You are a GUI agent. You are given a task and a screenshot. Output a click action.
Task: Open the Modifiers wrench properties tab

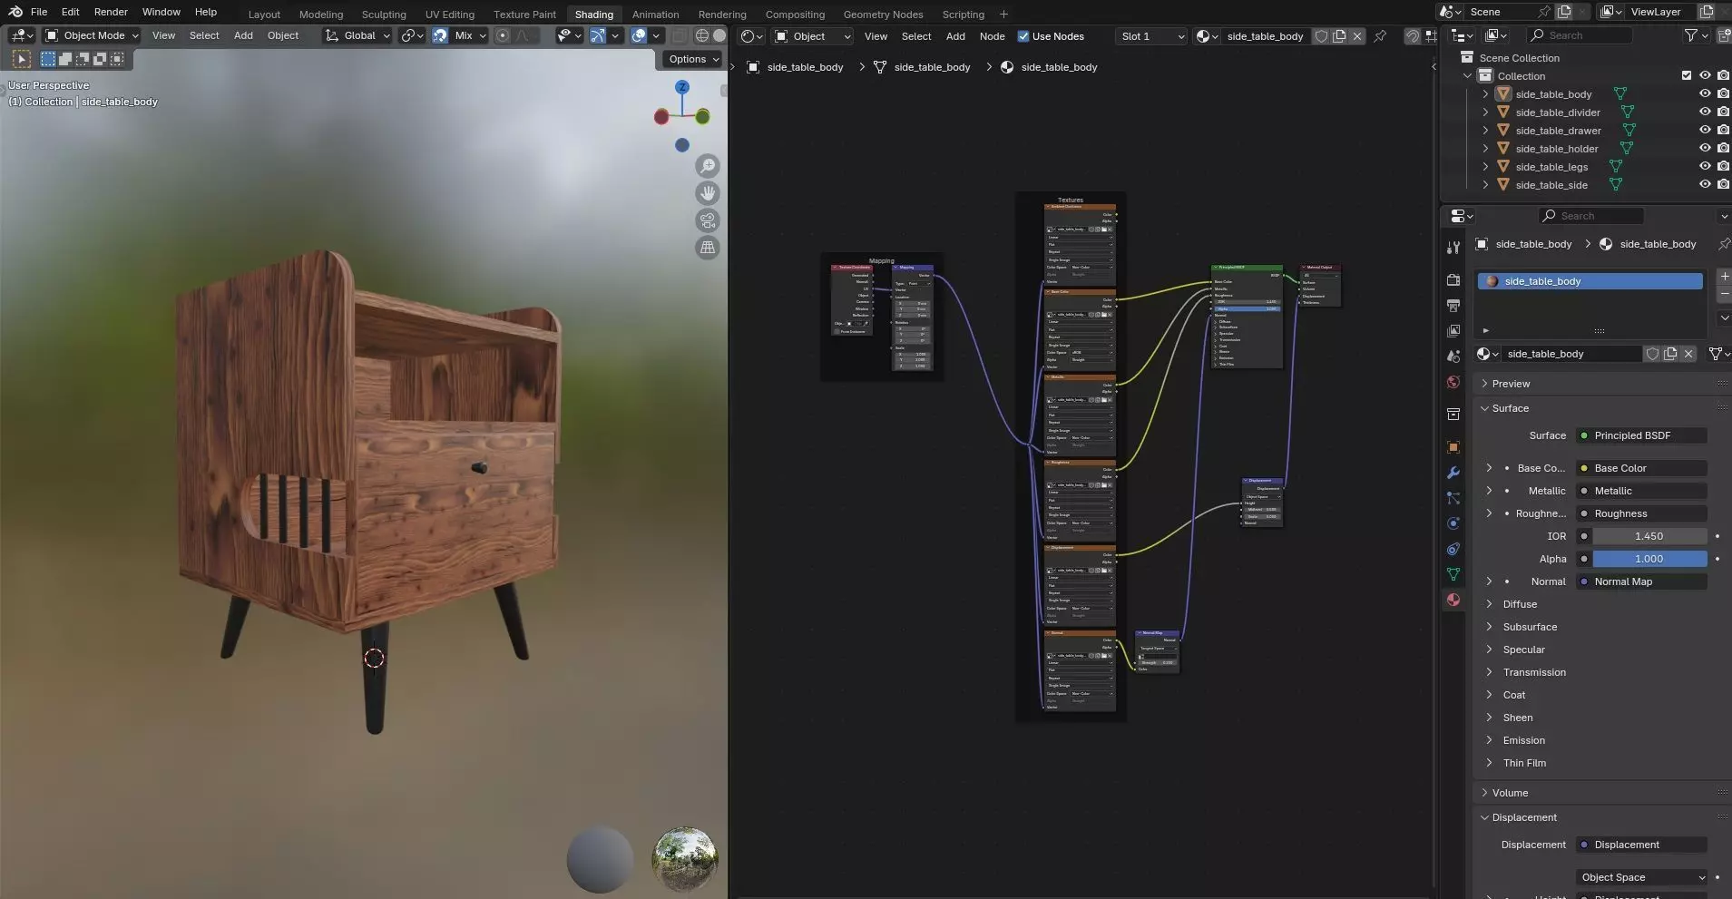[x=1453, y=473]
